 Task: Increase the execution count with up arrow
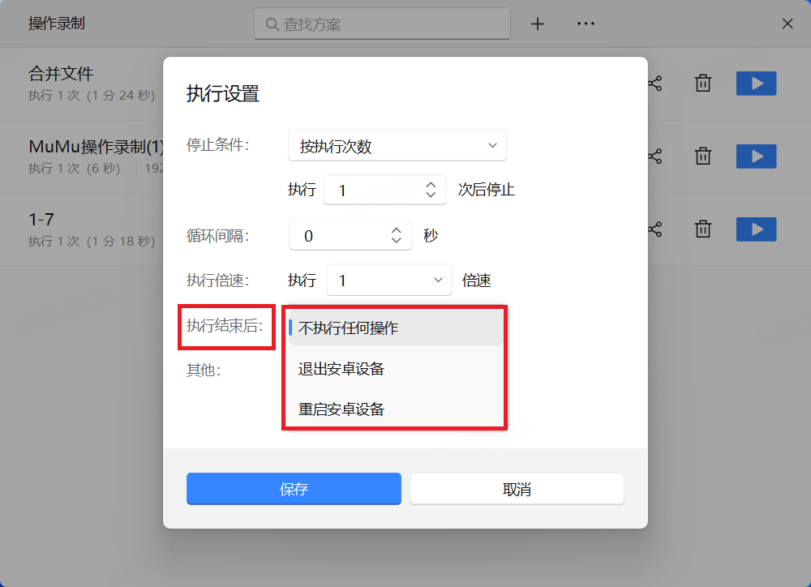click(x=431, y=186)
